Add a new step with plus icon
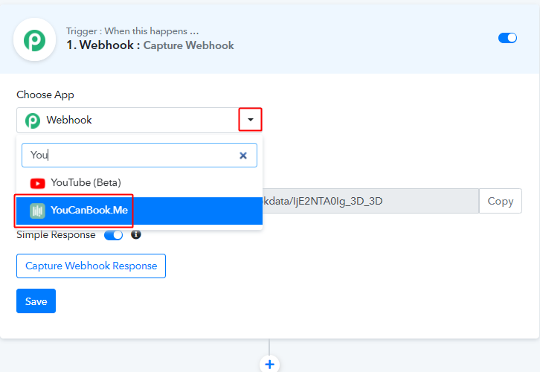This screenshot has width=540, height=372. click(270, 364)
